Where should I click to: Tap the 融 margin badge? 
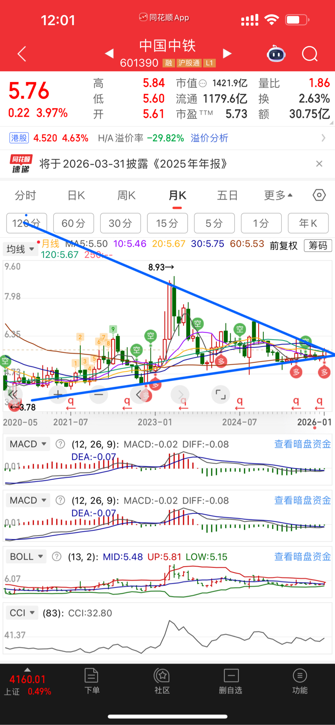coord(168,63)
